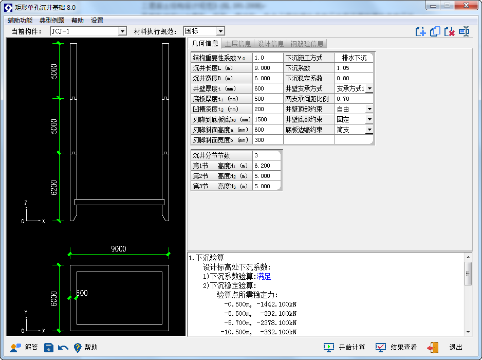The image size is (482, 360).
Task: Expand the 底板边缘约束 dropdown
Action: (x=369, y=130)
